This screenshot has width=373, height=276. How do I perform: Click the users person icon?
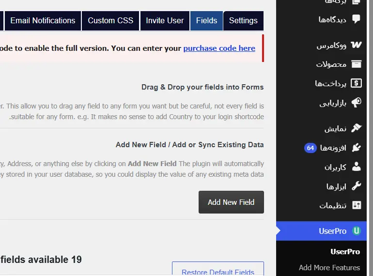(356, 167)
